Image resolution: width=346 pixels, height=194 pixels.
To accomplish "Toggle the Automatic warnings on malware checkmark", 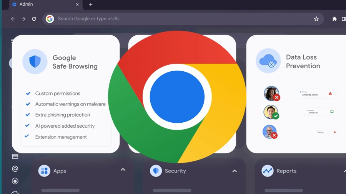I will click(28, 104).
